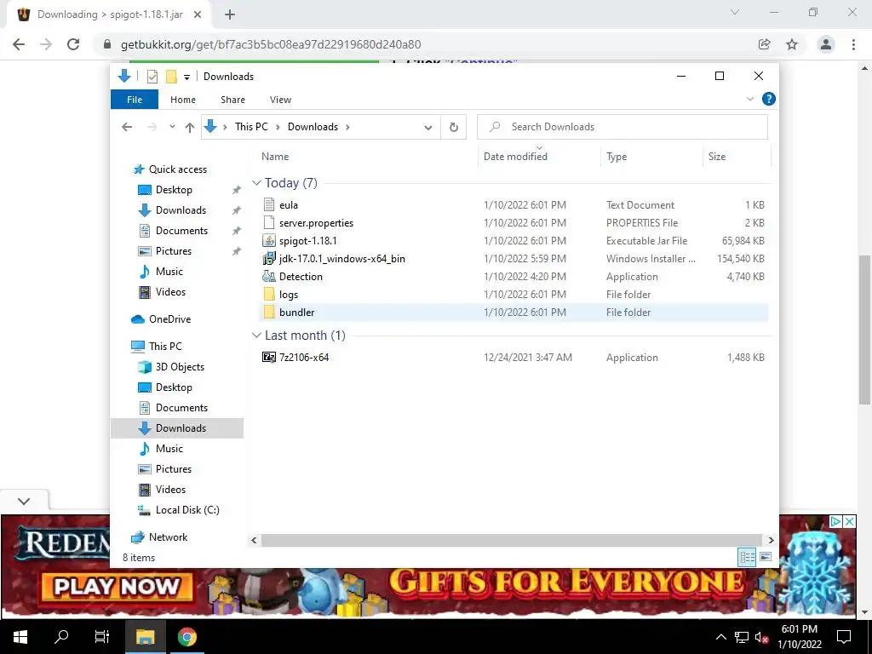Image resolution: width=872 pixels, height=654 pixels.
Task: Expand the ribbon with the chevron
Action: coord(749,99)
